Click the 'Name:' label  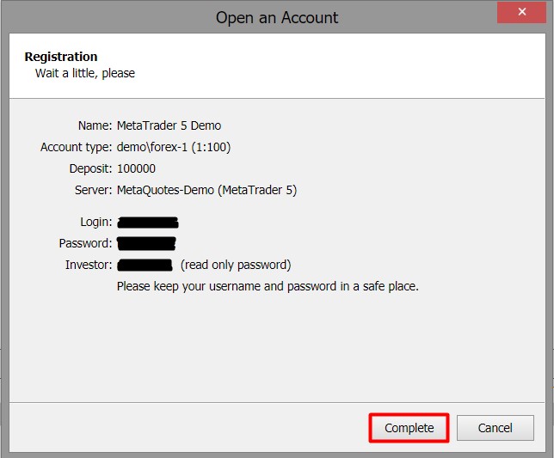[x=95, y=125]
